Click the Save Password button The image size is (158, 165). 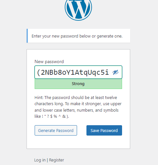[x=104, y=130]
